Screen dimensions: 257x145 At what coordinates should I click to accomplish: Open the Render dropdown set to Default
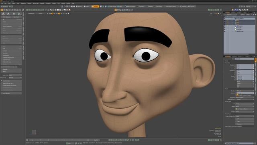pos(245,91)
